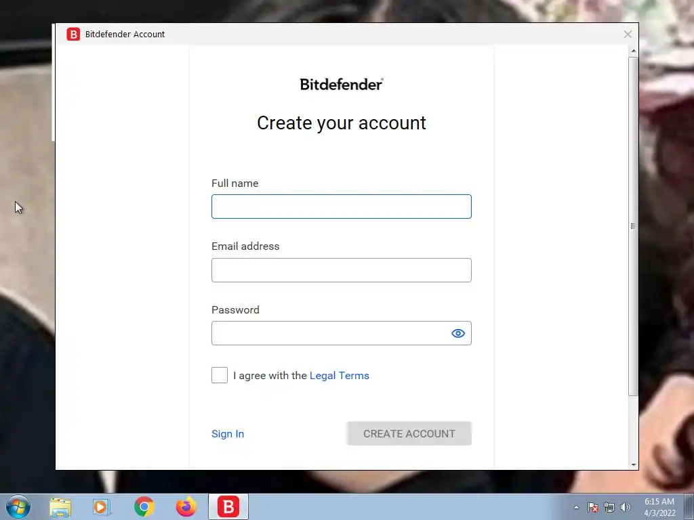Open Firefox from taskbar
The image size is (694, 520).
pos(186,507)
